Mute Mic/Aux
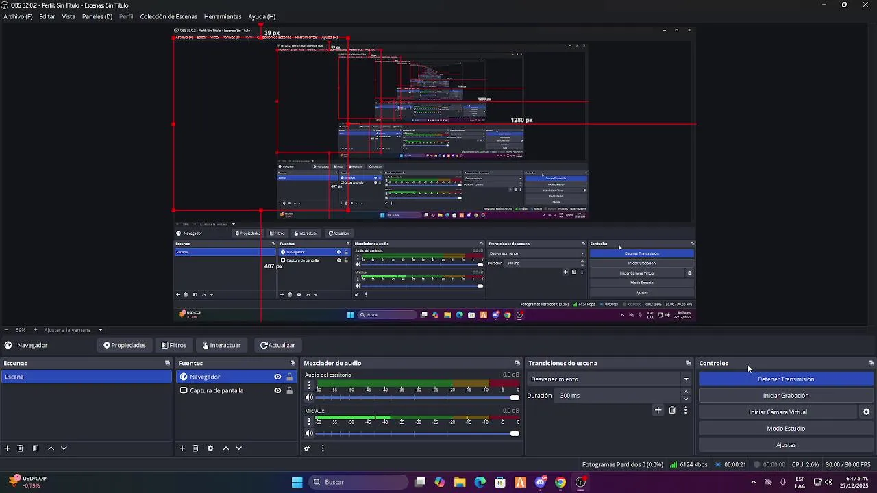877x493 pixels. tap(309, 433)
